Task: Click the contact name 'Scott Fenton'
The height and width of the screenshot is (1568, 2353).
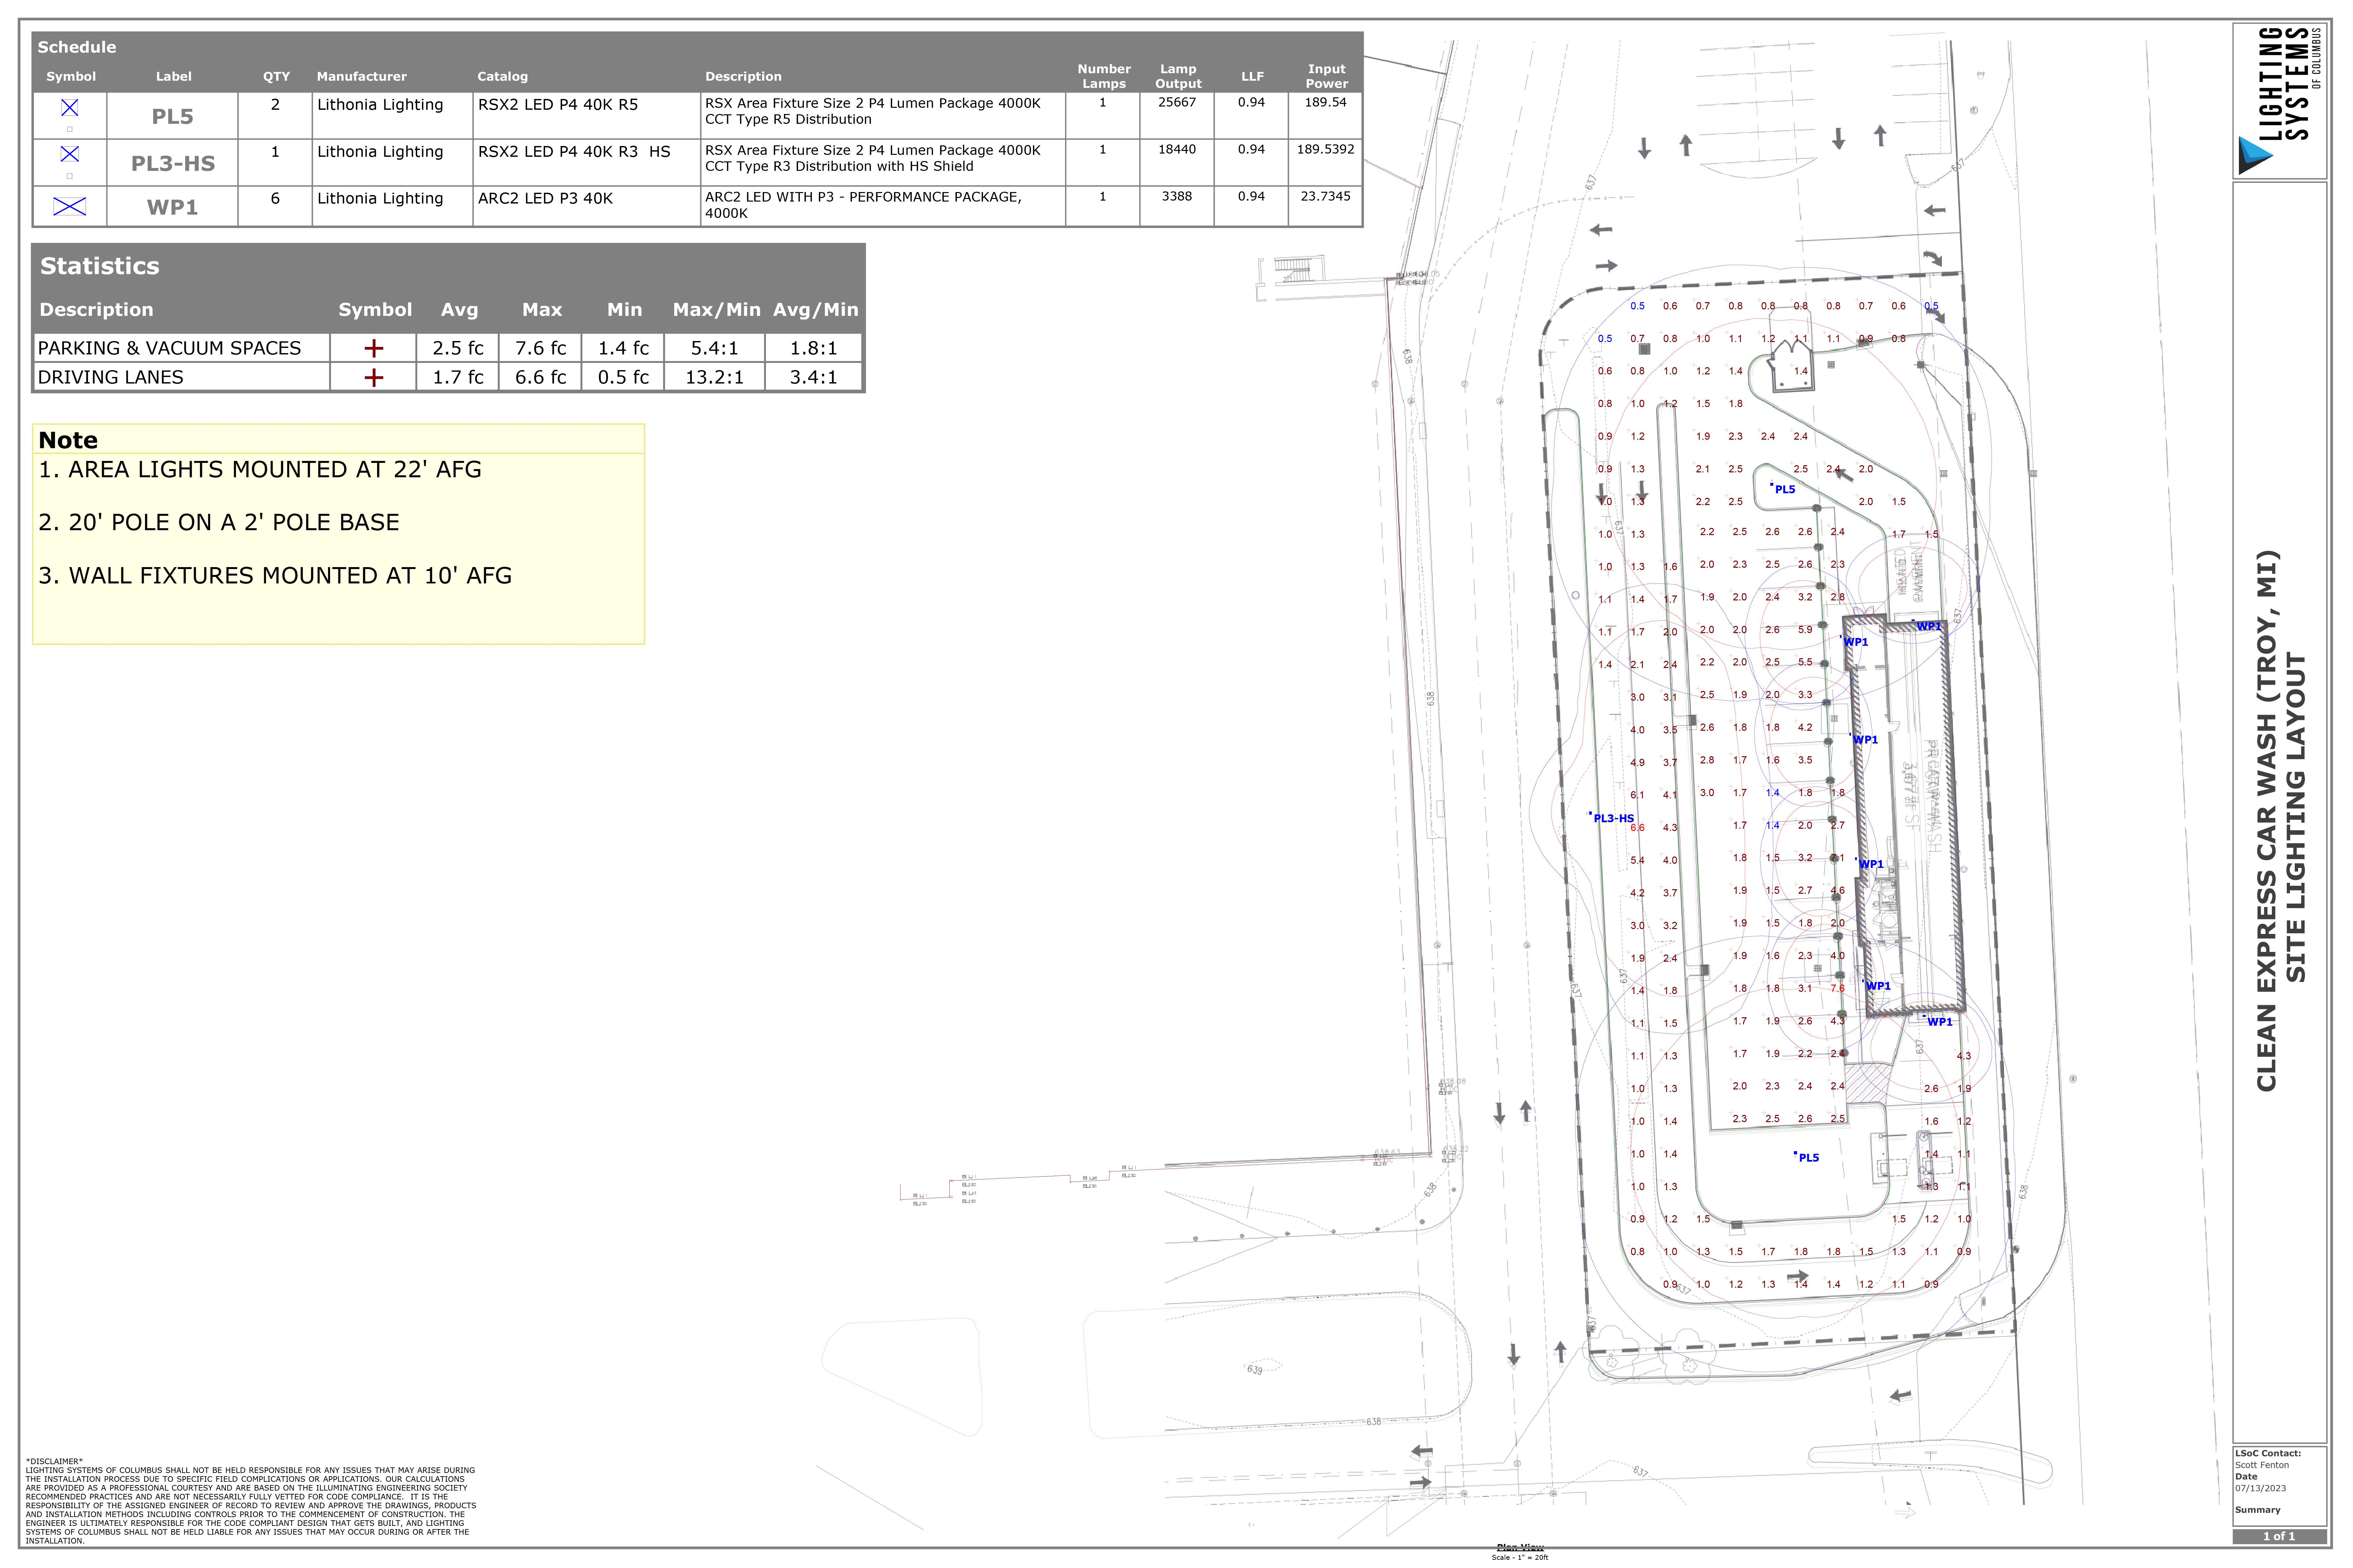Action: (2262, 1465)
